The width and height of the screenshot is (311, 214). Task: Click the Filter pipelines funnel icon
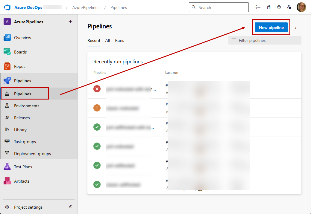[234, 40]
